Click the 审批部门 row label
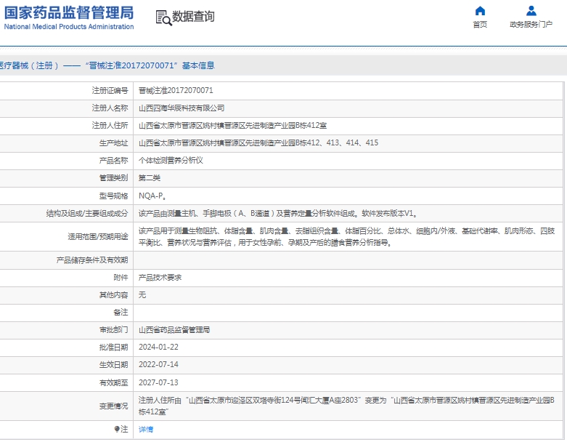Screen dimensions: 567x442 pyautogui.click(x=113, y=330)
